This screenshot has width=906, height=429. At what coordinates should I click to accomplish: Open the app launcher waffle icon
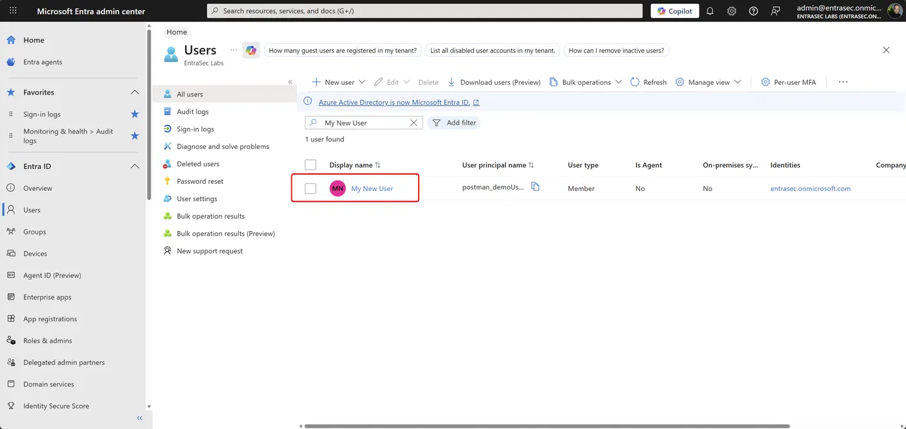(13, 11)
